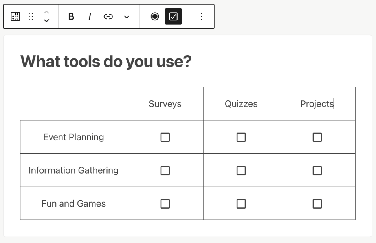
Task: Toggle bold formatting
Action: point(71,16)
